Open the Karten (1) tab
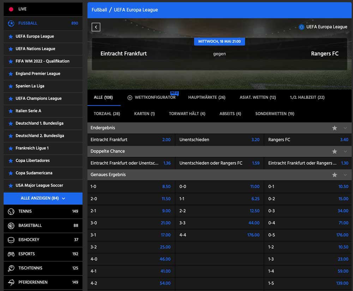The height and width of the screenshot is (291, 353). pos(144,114)
